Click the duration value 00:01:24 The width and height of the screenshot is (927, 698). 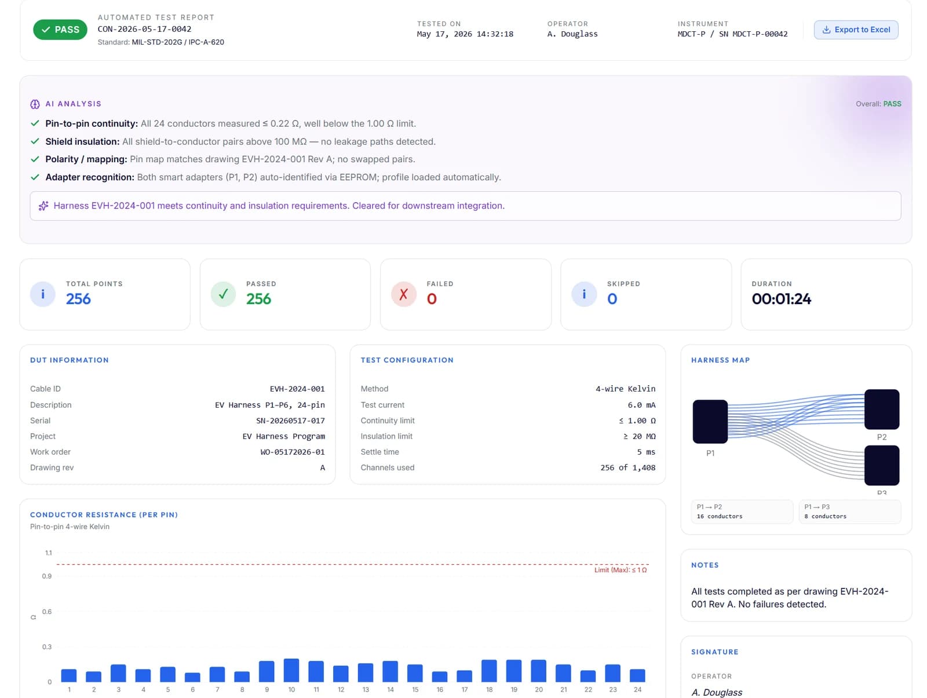[782, 299]
